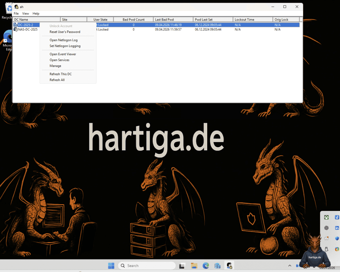340x272 pixels.
Task: Choose Open Event Viewer
Action: (x=63, y=54)
